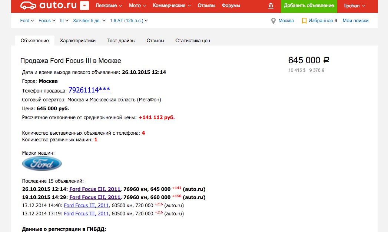Click Добавить объявление green button
The width and height of the screenshot is (388, 232).
pyautogui.click(x=309, y=6)
